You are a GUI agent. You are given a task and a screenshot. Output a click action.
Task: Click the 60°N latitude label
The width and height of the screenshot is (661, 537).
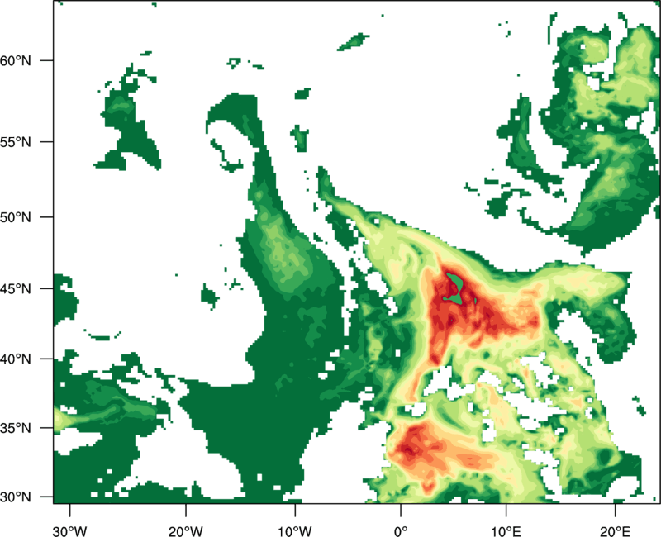(16, 60)
